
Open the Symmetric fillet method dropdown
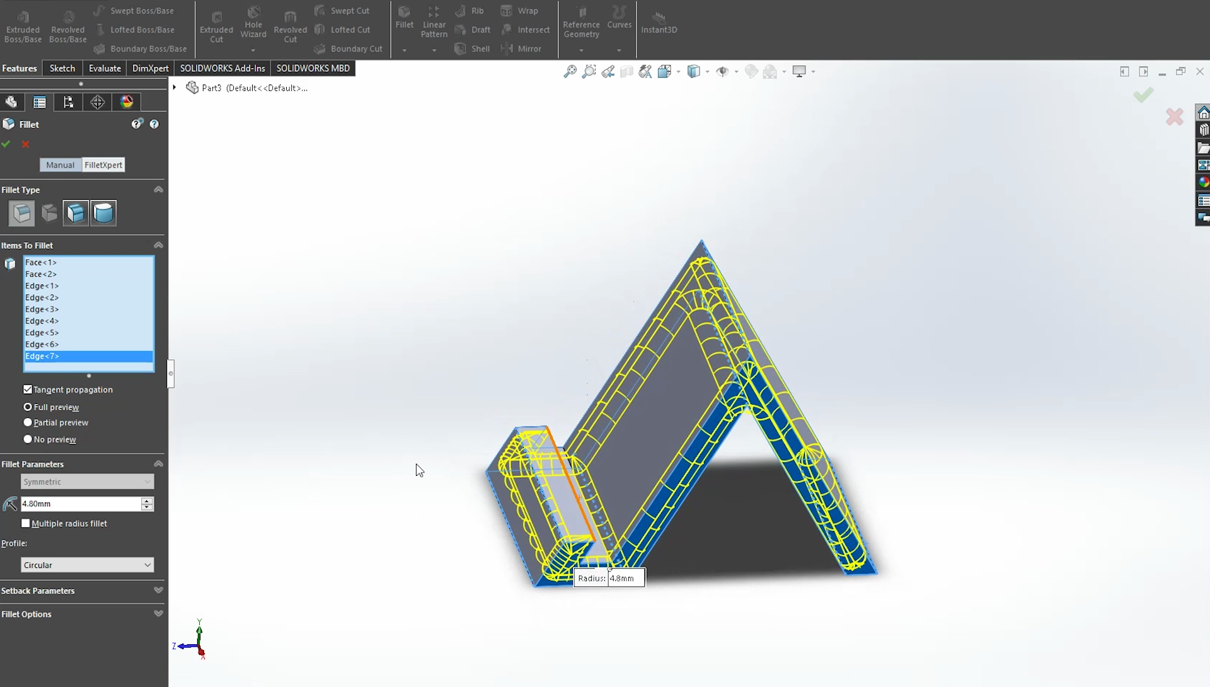click(87, 482)
